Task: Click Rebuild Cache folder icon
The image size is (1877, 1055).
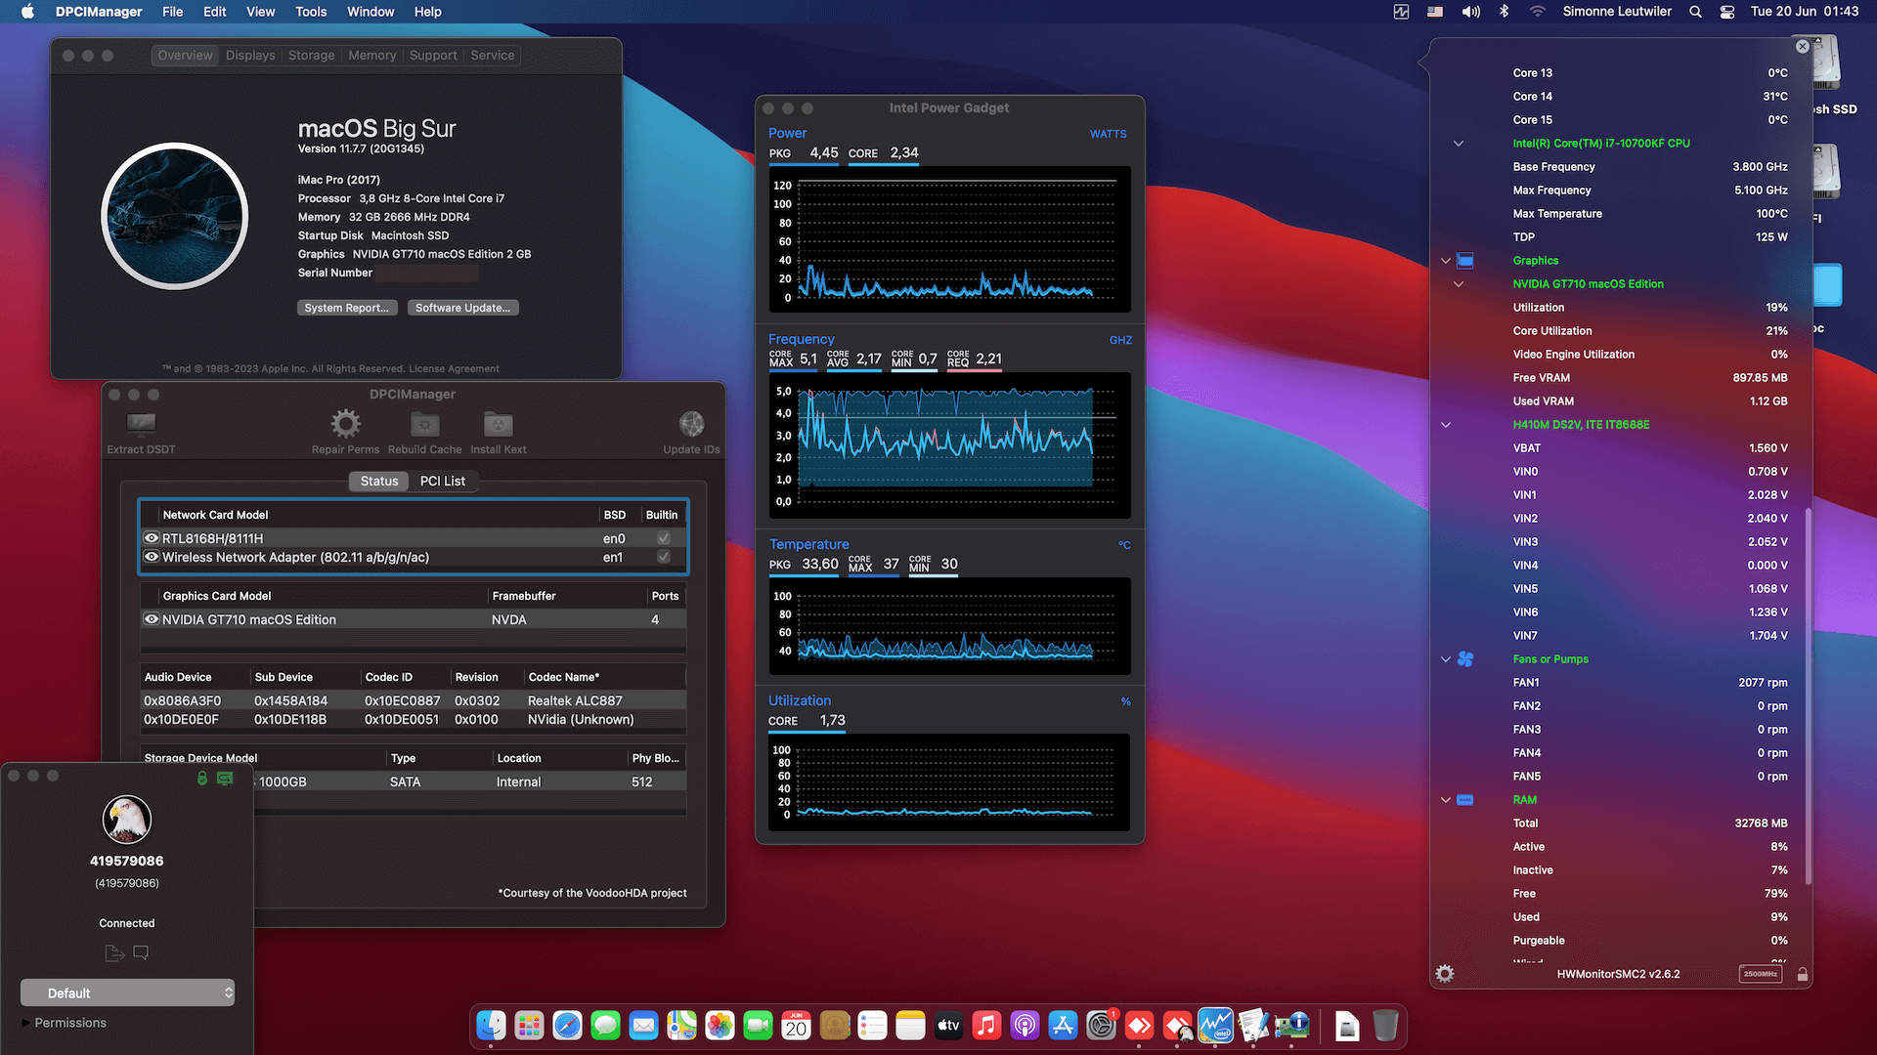Action: (424, 424)
